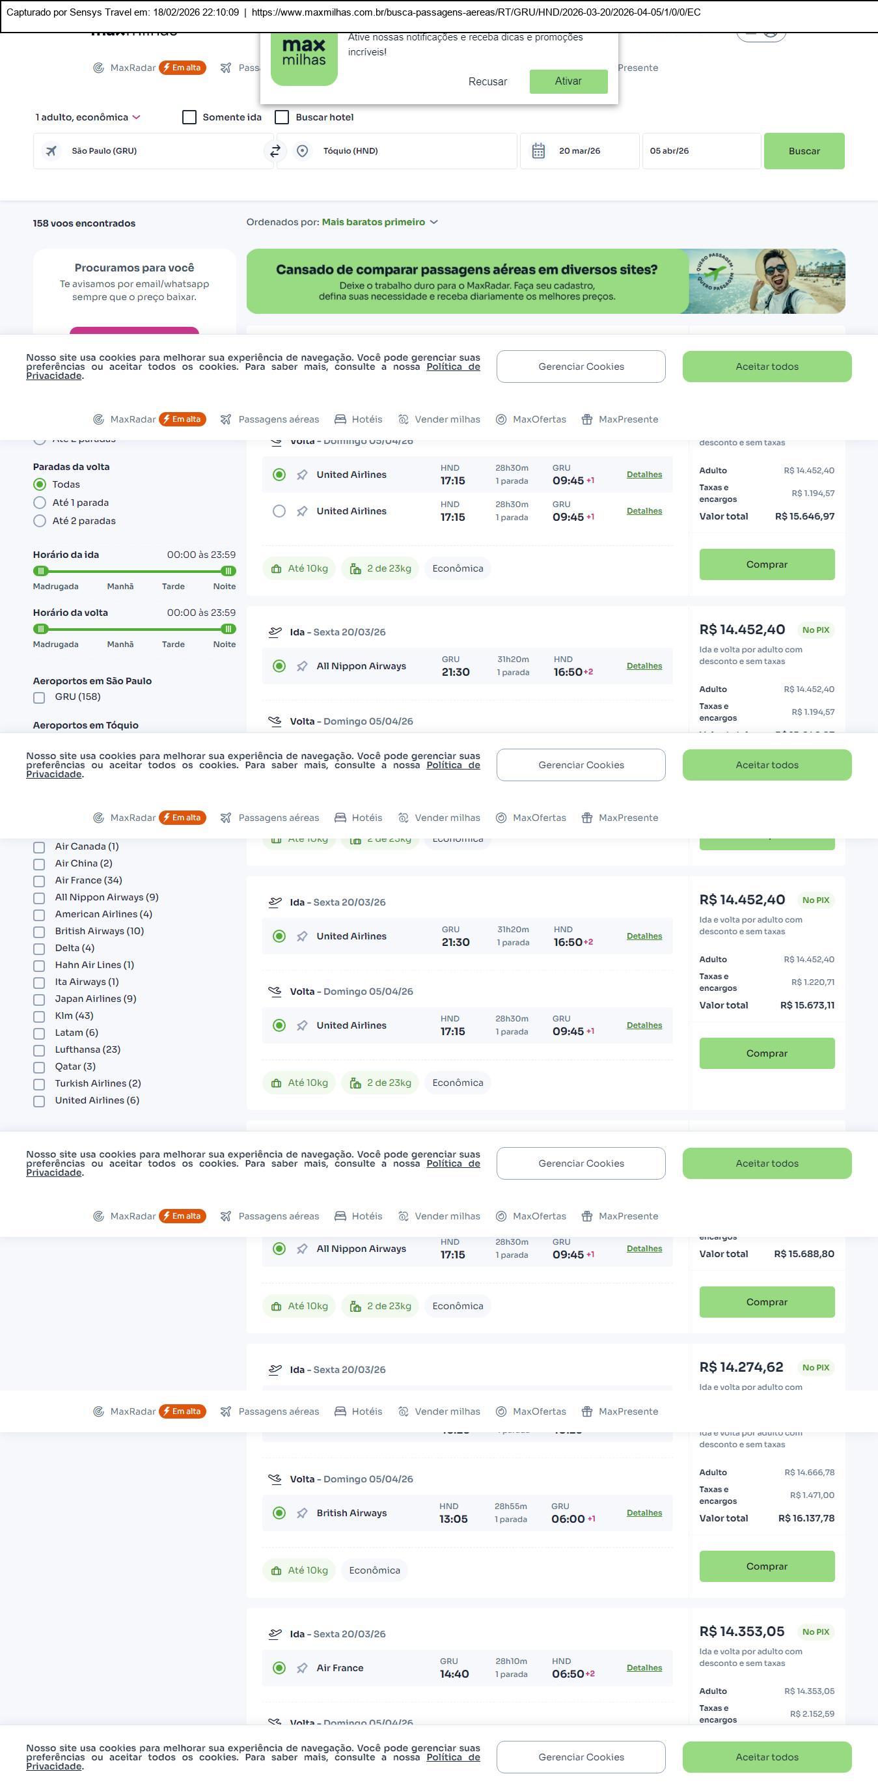
Task: Click the 2 de 23kg baggage chip
Action: [380, 568]
